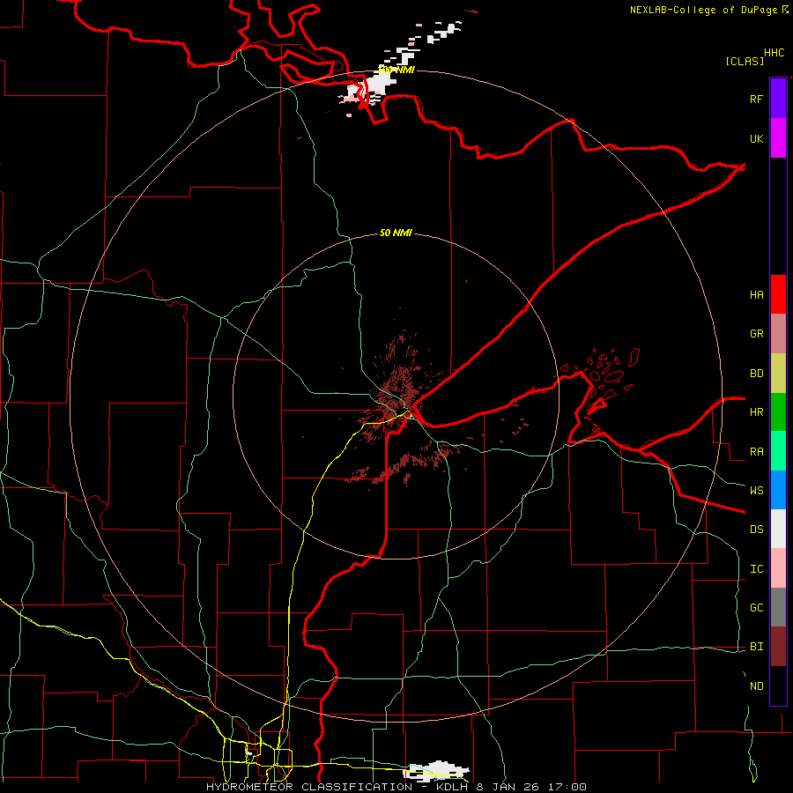Image resolution: width=793 pixels, height=793 pixels.
Task: Click the HYDROMETEOR CLASSIFICATION title text
Action: click(309, 787)
